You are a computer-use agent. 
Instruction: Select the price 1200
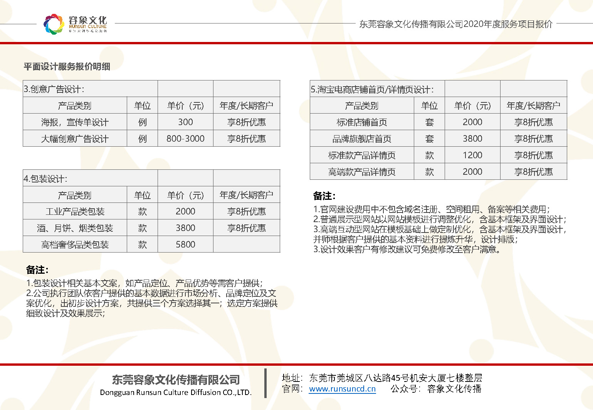point(472,155)
